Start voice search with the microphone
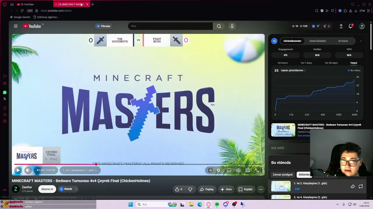 [x=232, y=26]
